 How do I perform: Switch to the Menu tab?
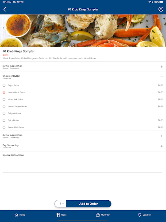[x=62, y=215]
